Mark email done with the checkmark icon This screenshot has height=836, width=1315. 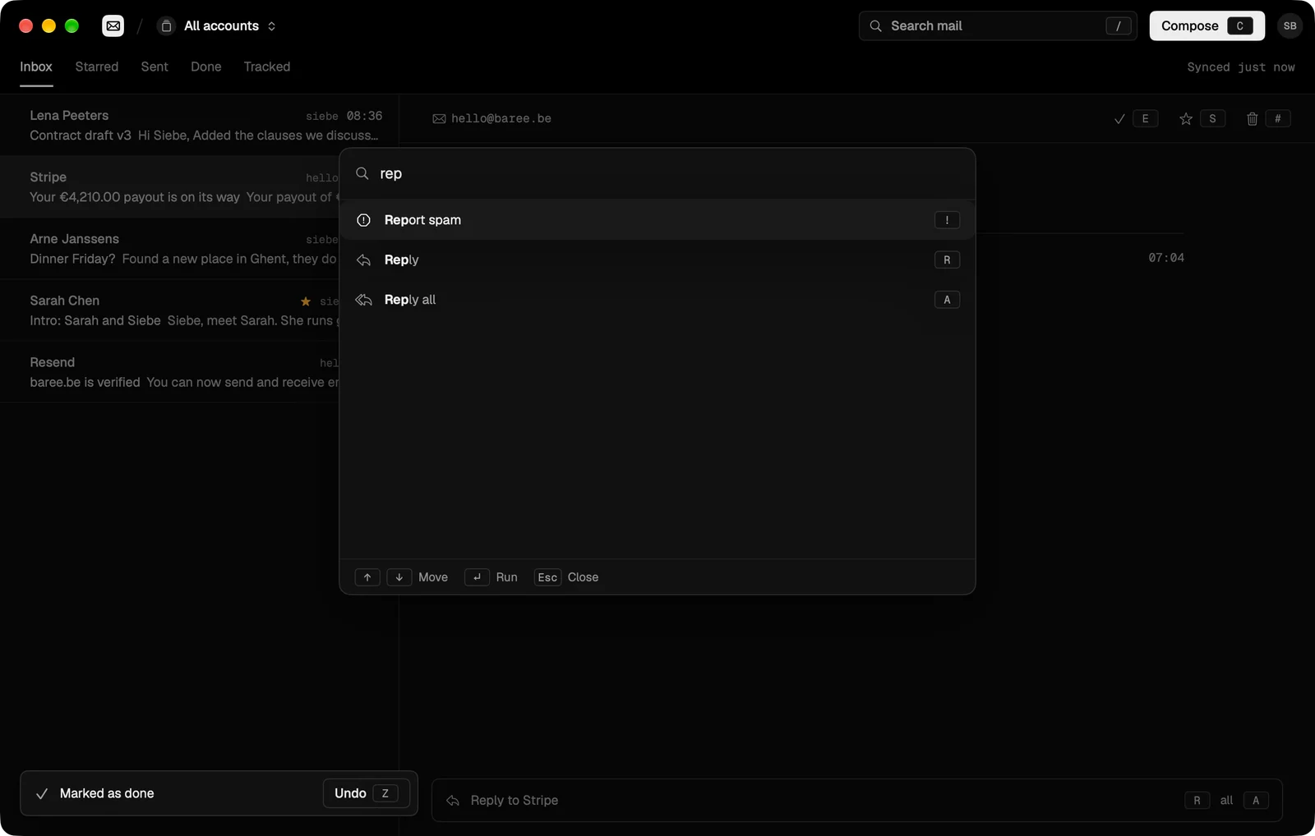(1119, 119)
